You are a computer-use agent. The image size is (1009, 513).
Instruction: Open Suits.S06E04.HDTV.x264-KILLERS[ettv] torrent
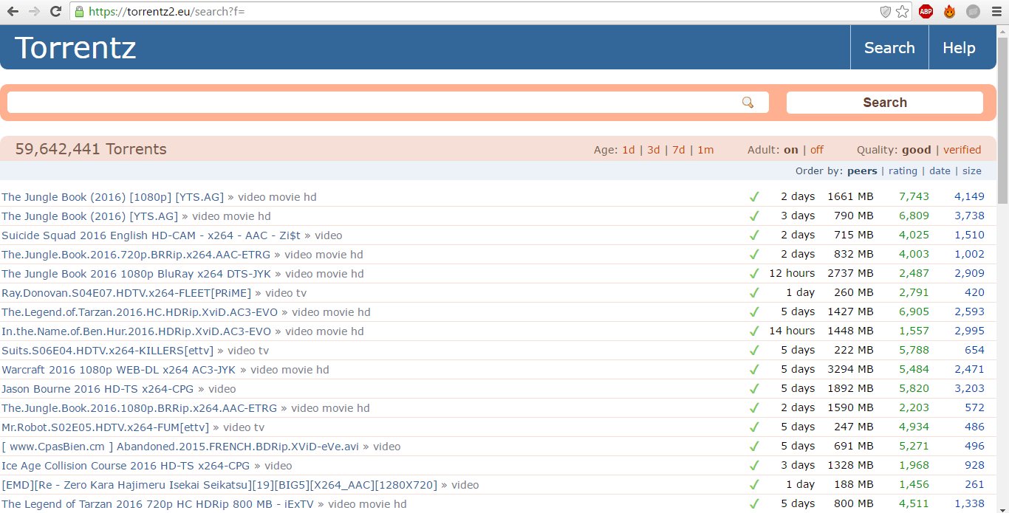tap(108, 351)
